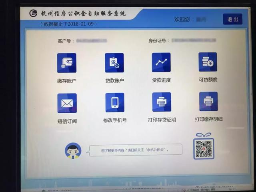
Task: Click the 身份证号 label
Action: coord(158,40)
